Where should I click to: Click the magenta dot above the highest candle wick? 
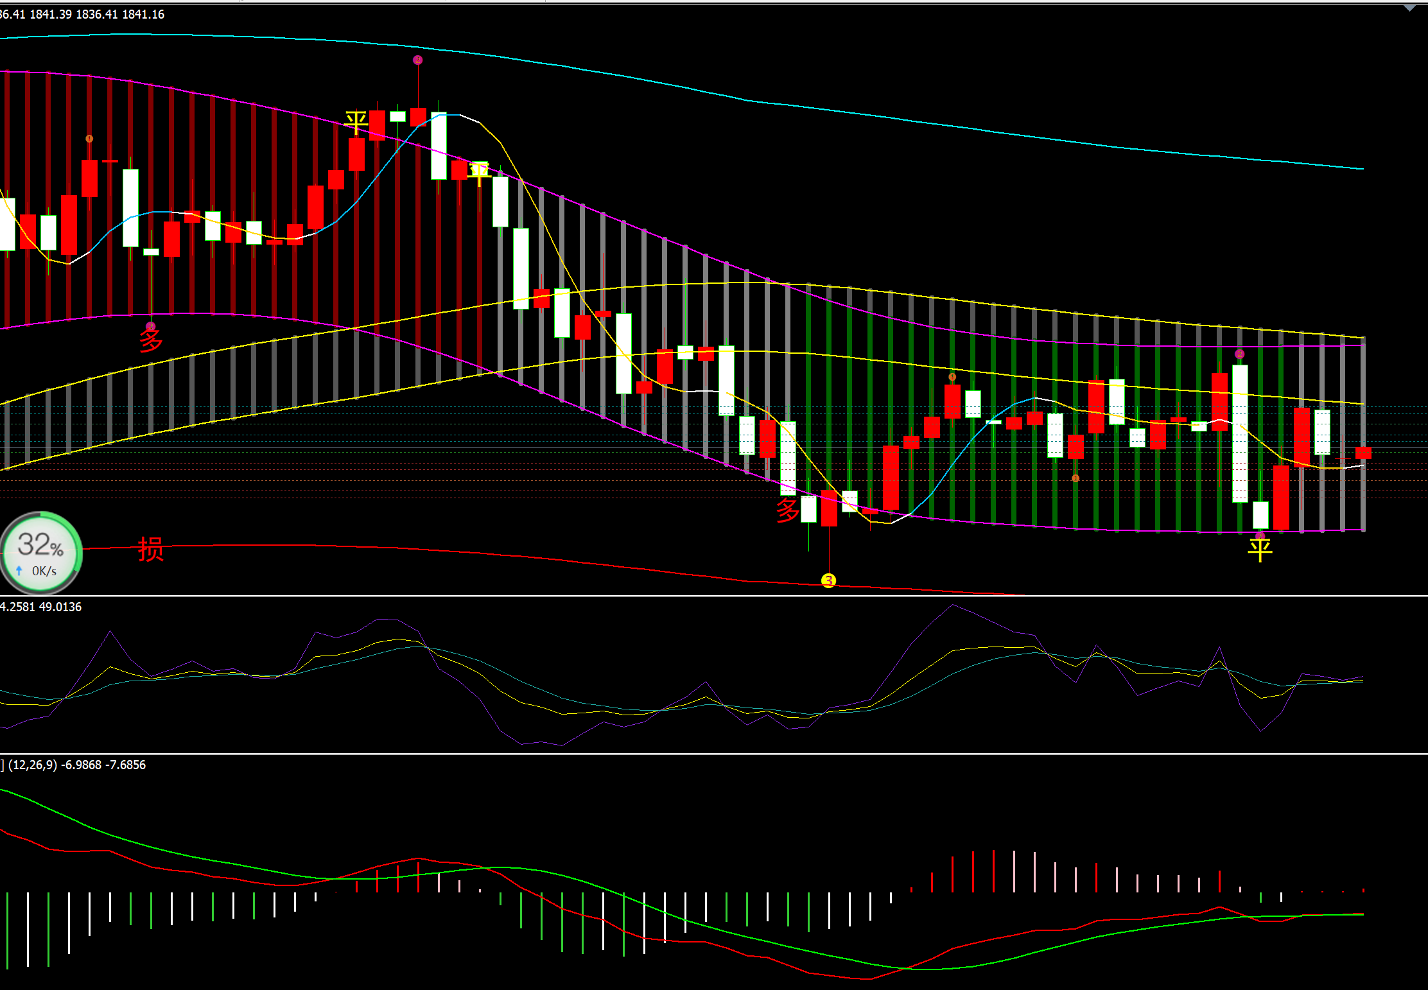[418, 60]
